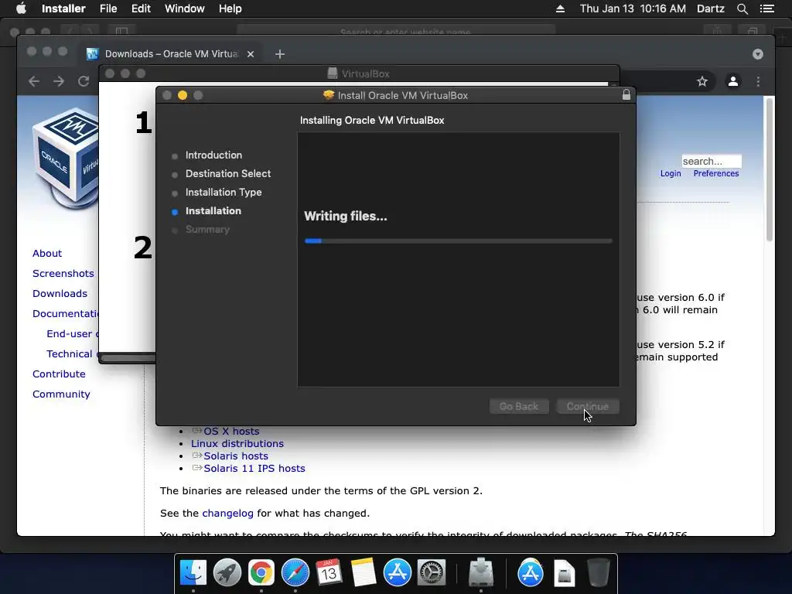This screenshot has height=594, width=792.
Task: Click the Destination Select step
Action: tap(228, 174)
